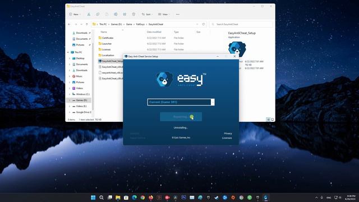Go up one folder level in Explorer
359x202 pixels.
87,24
